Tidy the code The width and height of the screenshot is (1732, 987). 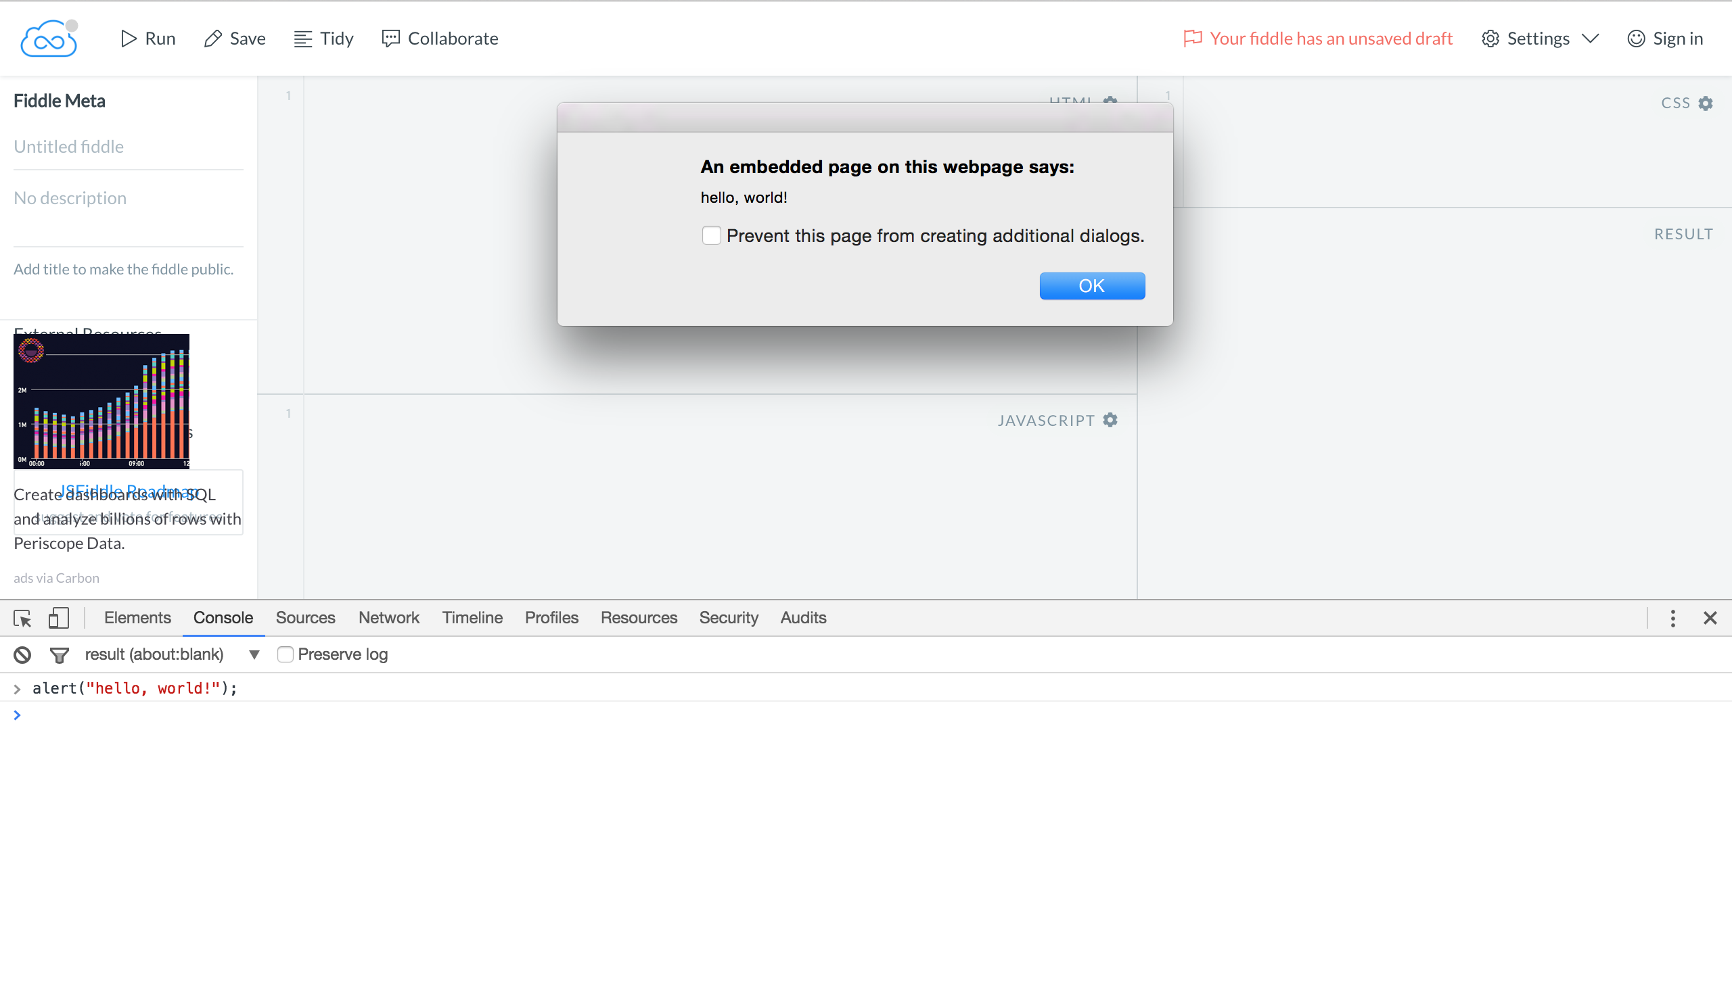coord(323,39)
